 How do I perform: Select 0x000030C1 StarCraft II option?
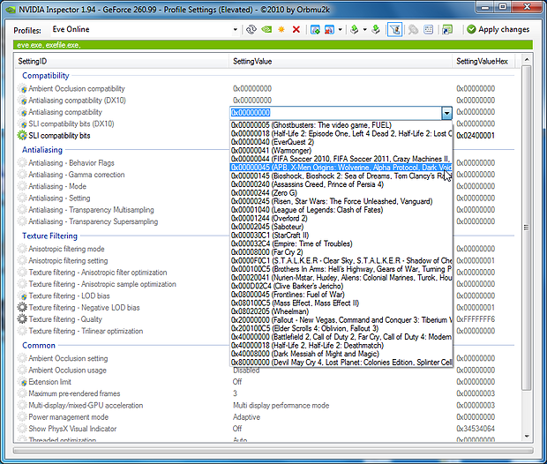click(x=341, y=236)
